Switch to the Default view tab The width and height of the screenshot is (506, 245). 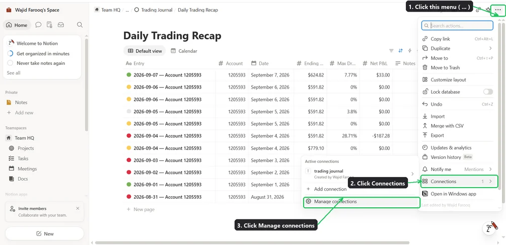[144, 51]
